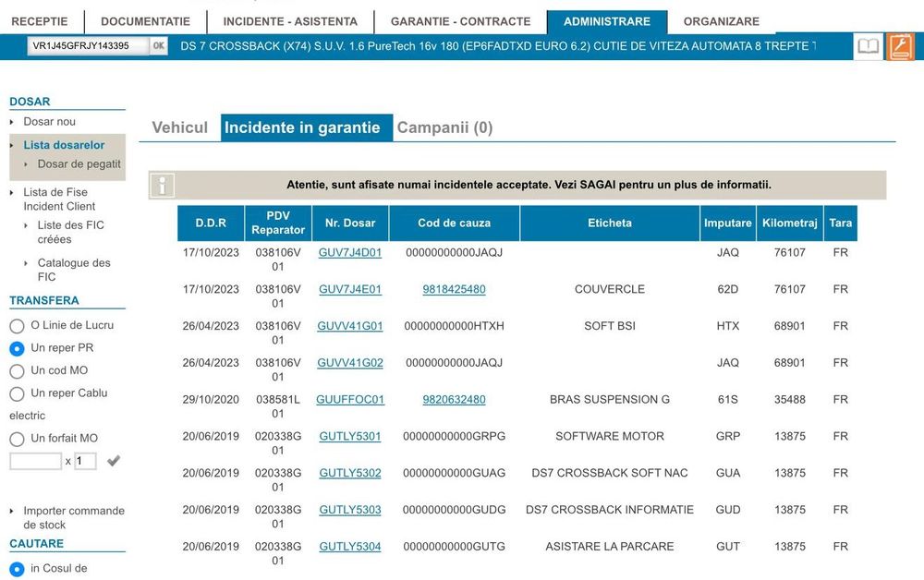Click the 'Imputare' column header
This screenshot has height=580, width=924.
[728, 224]
